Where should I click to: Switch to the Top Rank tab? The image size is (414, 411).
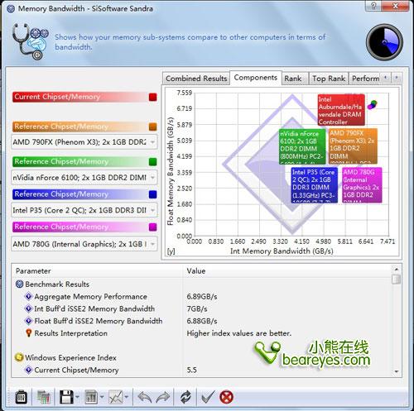point(329,79)
